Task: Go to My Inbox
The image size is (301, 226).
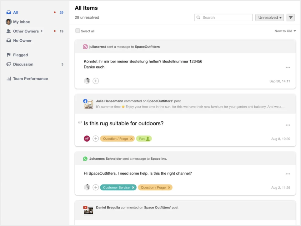Action: click(21, 22)
